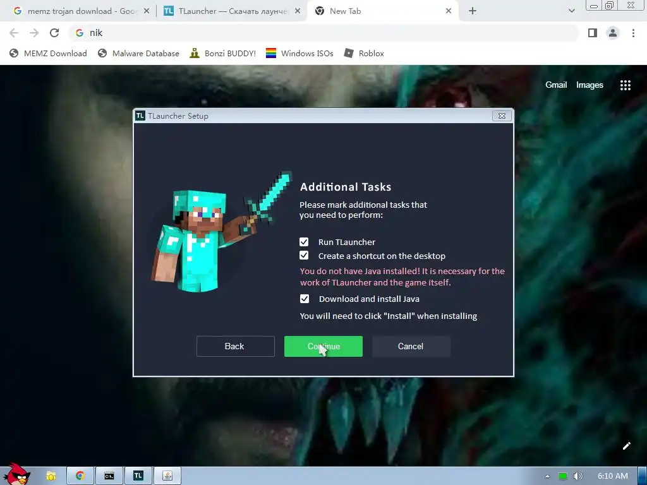Open the Chrome profile icon
Image resolution: width=647 pixels, height=485 pixels.
click(613, 33)
